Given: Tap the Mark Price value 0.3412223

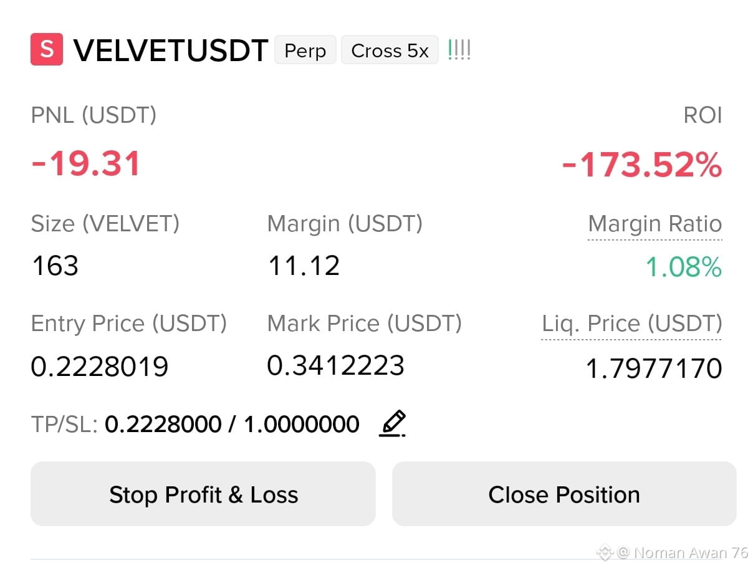Looking at the screenshot, I should pos(335,365).
